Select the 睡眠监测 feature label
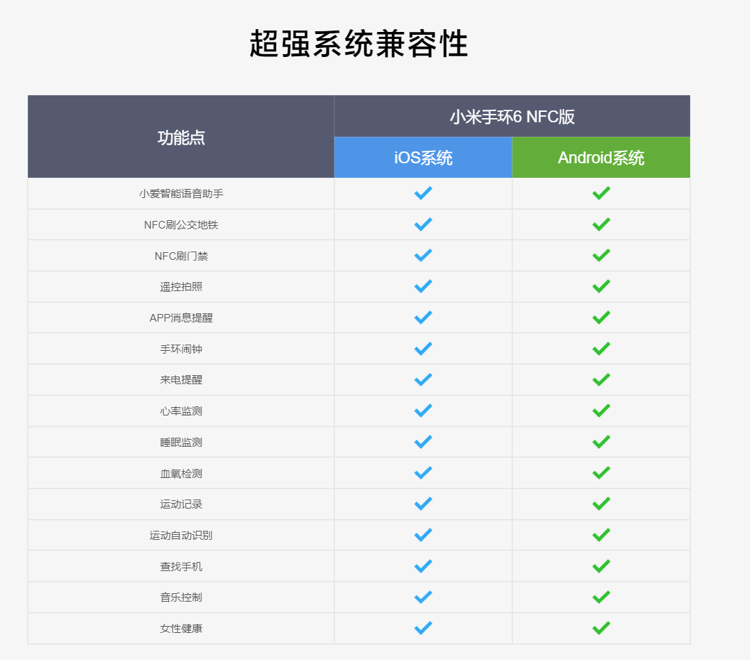The height and width of the screenshot is (660, 750). 181,442
